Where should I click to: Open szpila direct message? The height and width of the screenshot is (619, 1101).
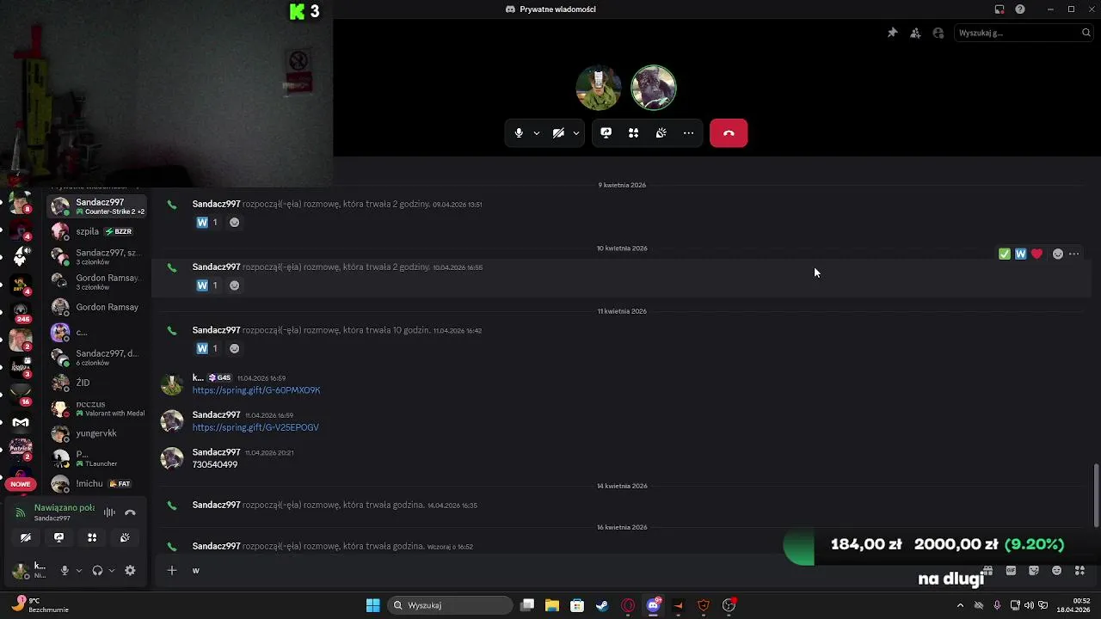point(96,231)
